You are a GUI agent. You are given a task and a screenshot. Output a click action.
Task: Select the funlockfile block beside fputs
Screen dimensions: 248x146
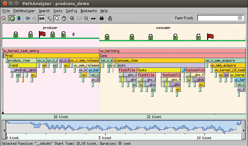coord(195,70)
